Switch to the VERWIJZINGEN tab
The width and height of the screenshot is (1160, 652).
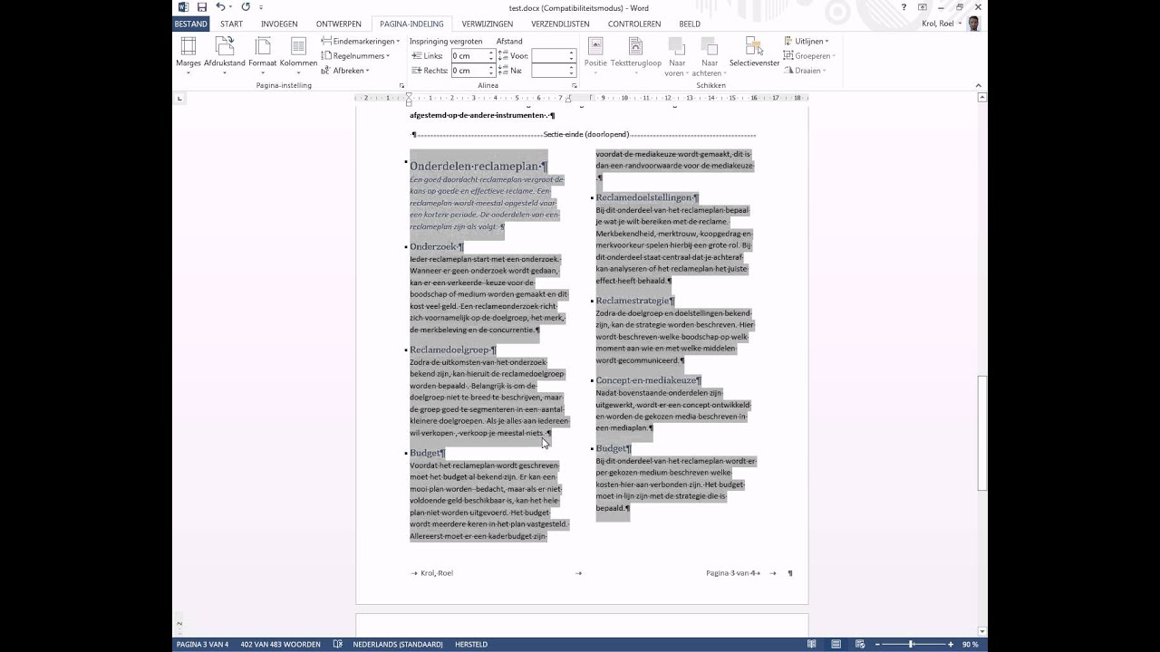pos(487,24)
